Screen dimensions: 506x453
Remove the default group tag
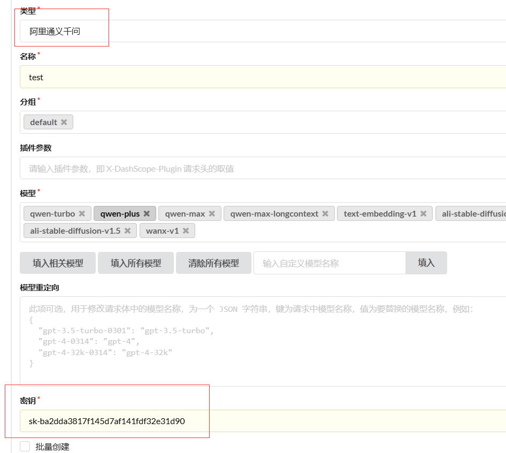[64, 122]
